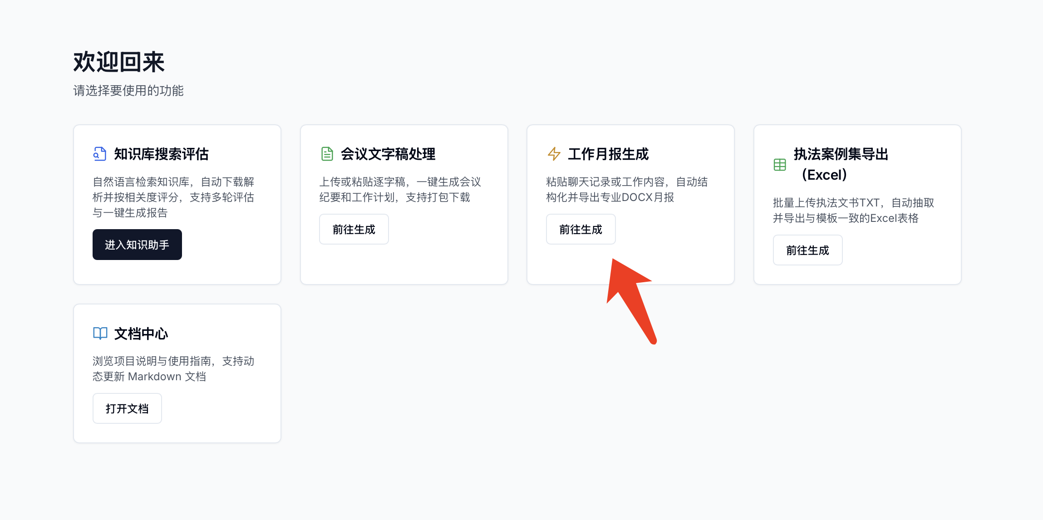Select the 知识库搜索评估 card title
The width and height of the screenshot is (1043, 520).
tap(161, 154)
